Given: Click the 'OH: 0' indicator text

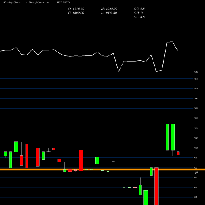Looking at the screenshot, I should (x=138, y=13).
